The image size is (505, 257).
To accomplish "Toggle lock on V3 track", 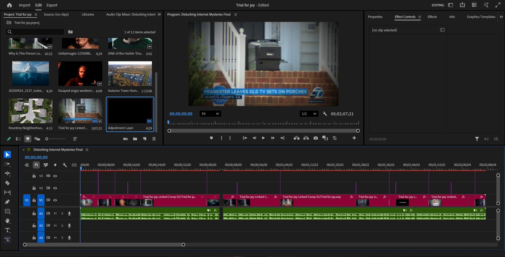I will (34, 176).
